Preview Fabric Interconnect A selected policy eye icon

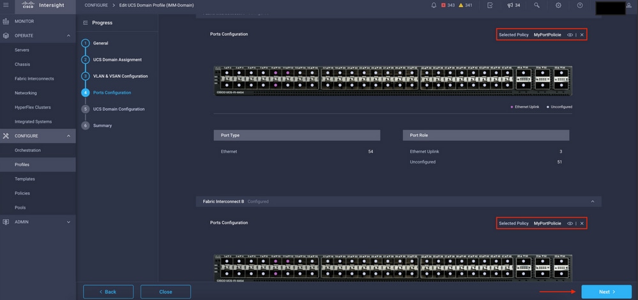(570, 35)
